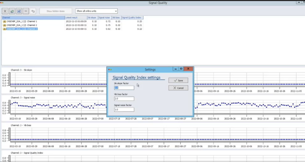Click the back arrow toolbar icon
305x162 pixels.
point(33,11)
